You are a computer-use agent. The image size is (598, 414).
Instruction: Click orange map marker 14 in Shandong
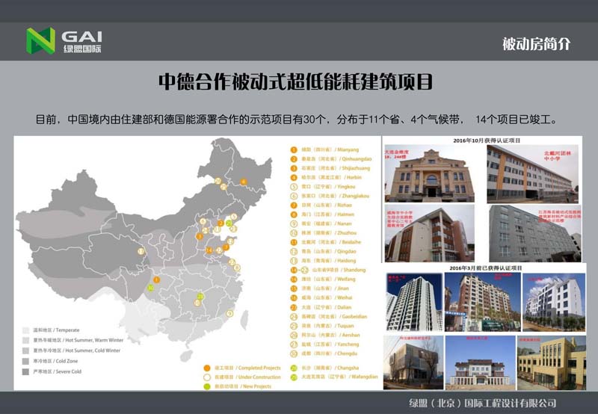209,250
